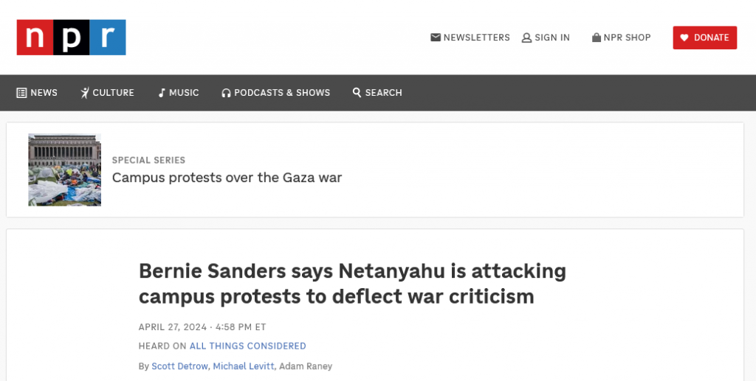Open the campus protests series thumbnail

click(64, 169)
